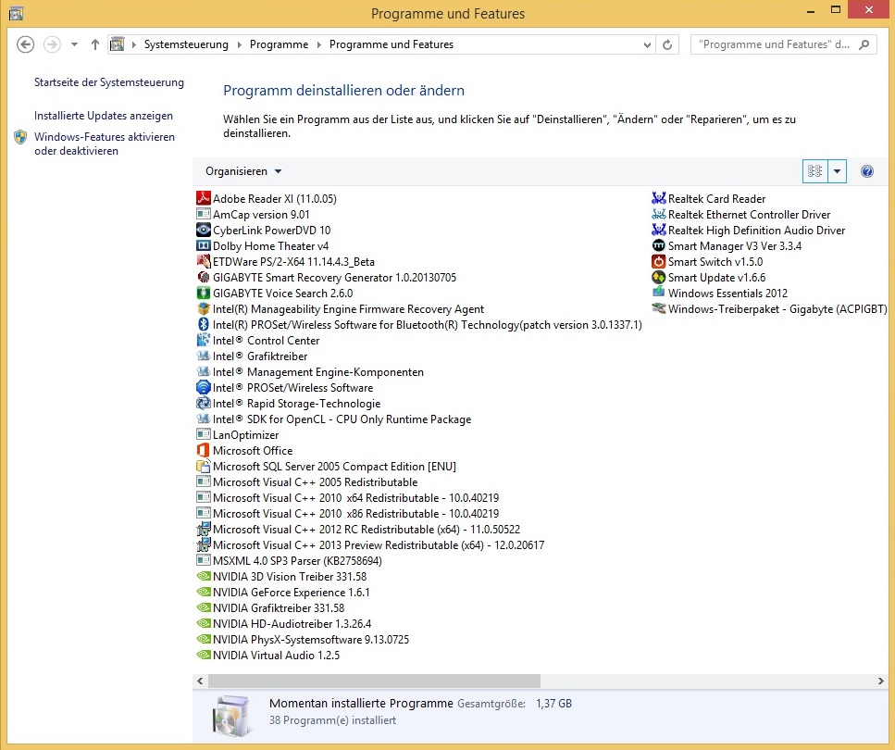Select Intel Grafiktreiber entry
Viewport: 895px width, 750px height.
252,356
